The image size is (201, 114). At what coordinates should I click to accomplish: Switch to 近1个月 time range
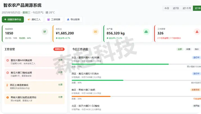click(x=187, y=8)
